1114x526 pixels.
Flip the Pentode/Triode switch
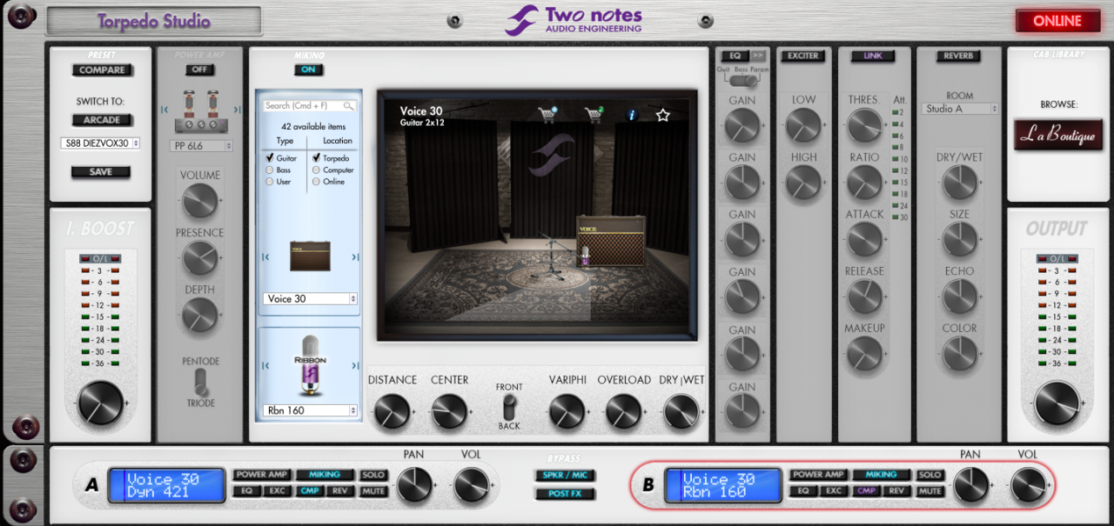[201, 382]
